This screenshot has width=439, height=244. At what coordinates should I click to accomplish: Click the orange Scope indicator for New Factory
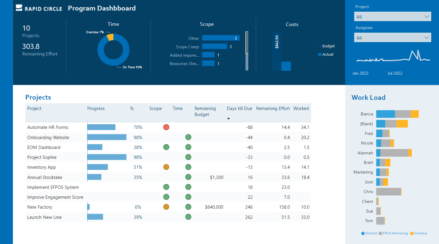click(x=166, y=207)
